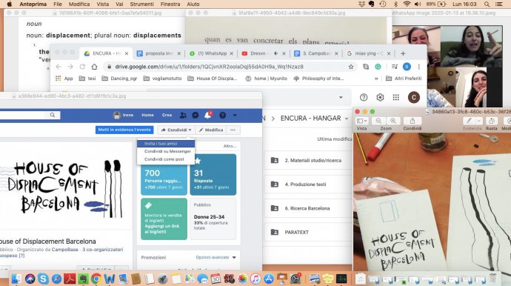Open Chrome's three-dot menu

pos(419,67)
